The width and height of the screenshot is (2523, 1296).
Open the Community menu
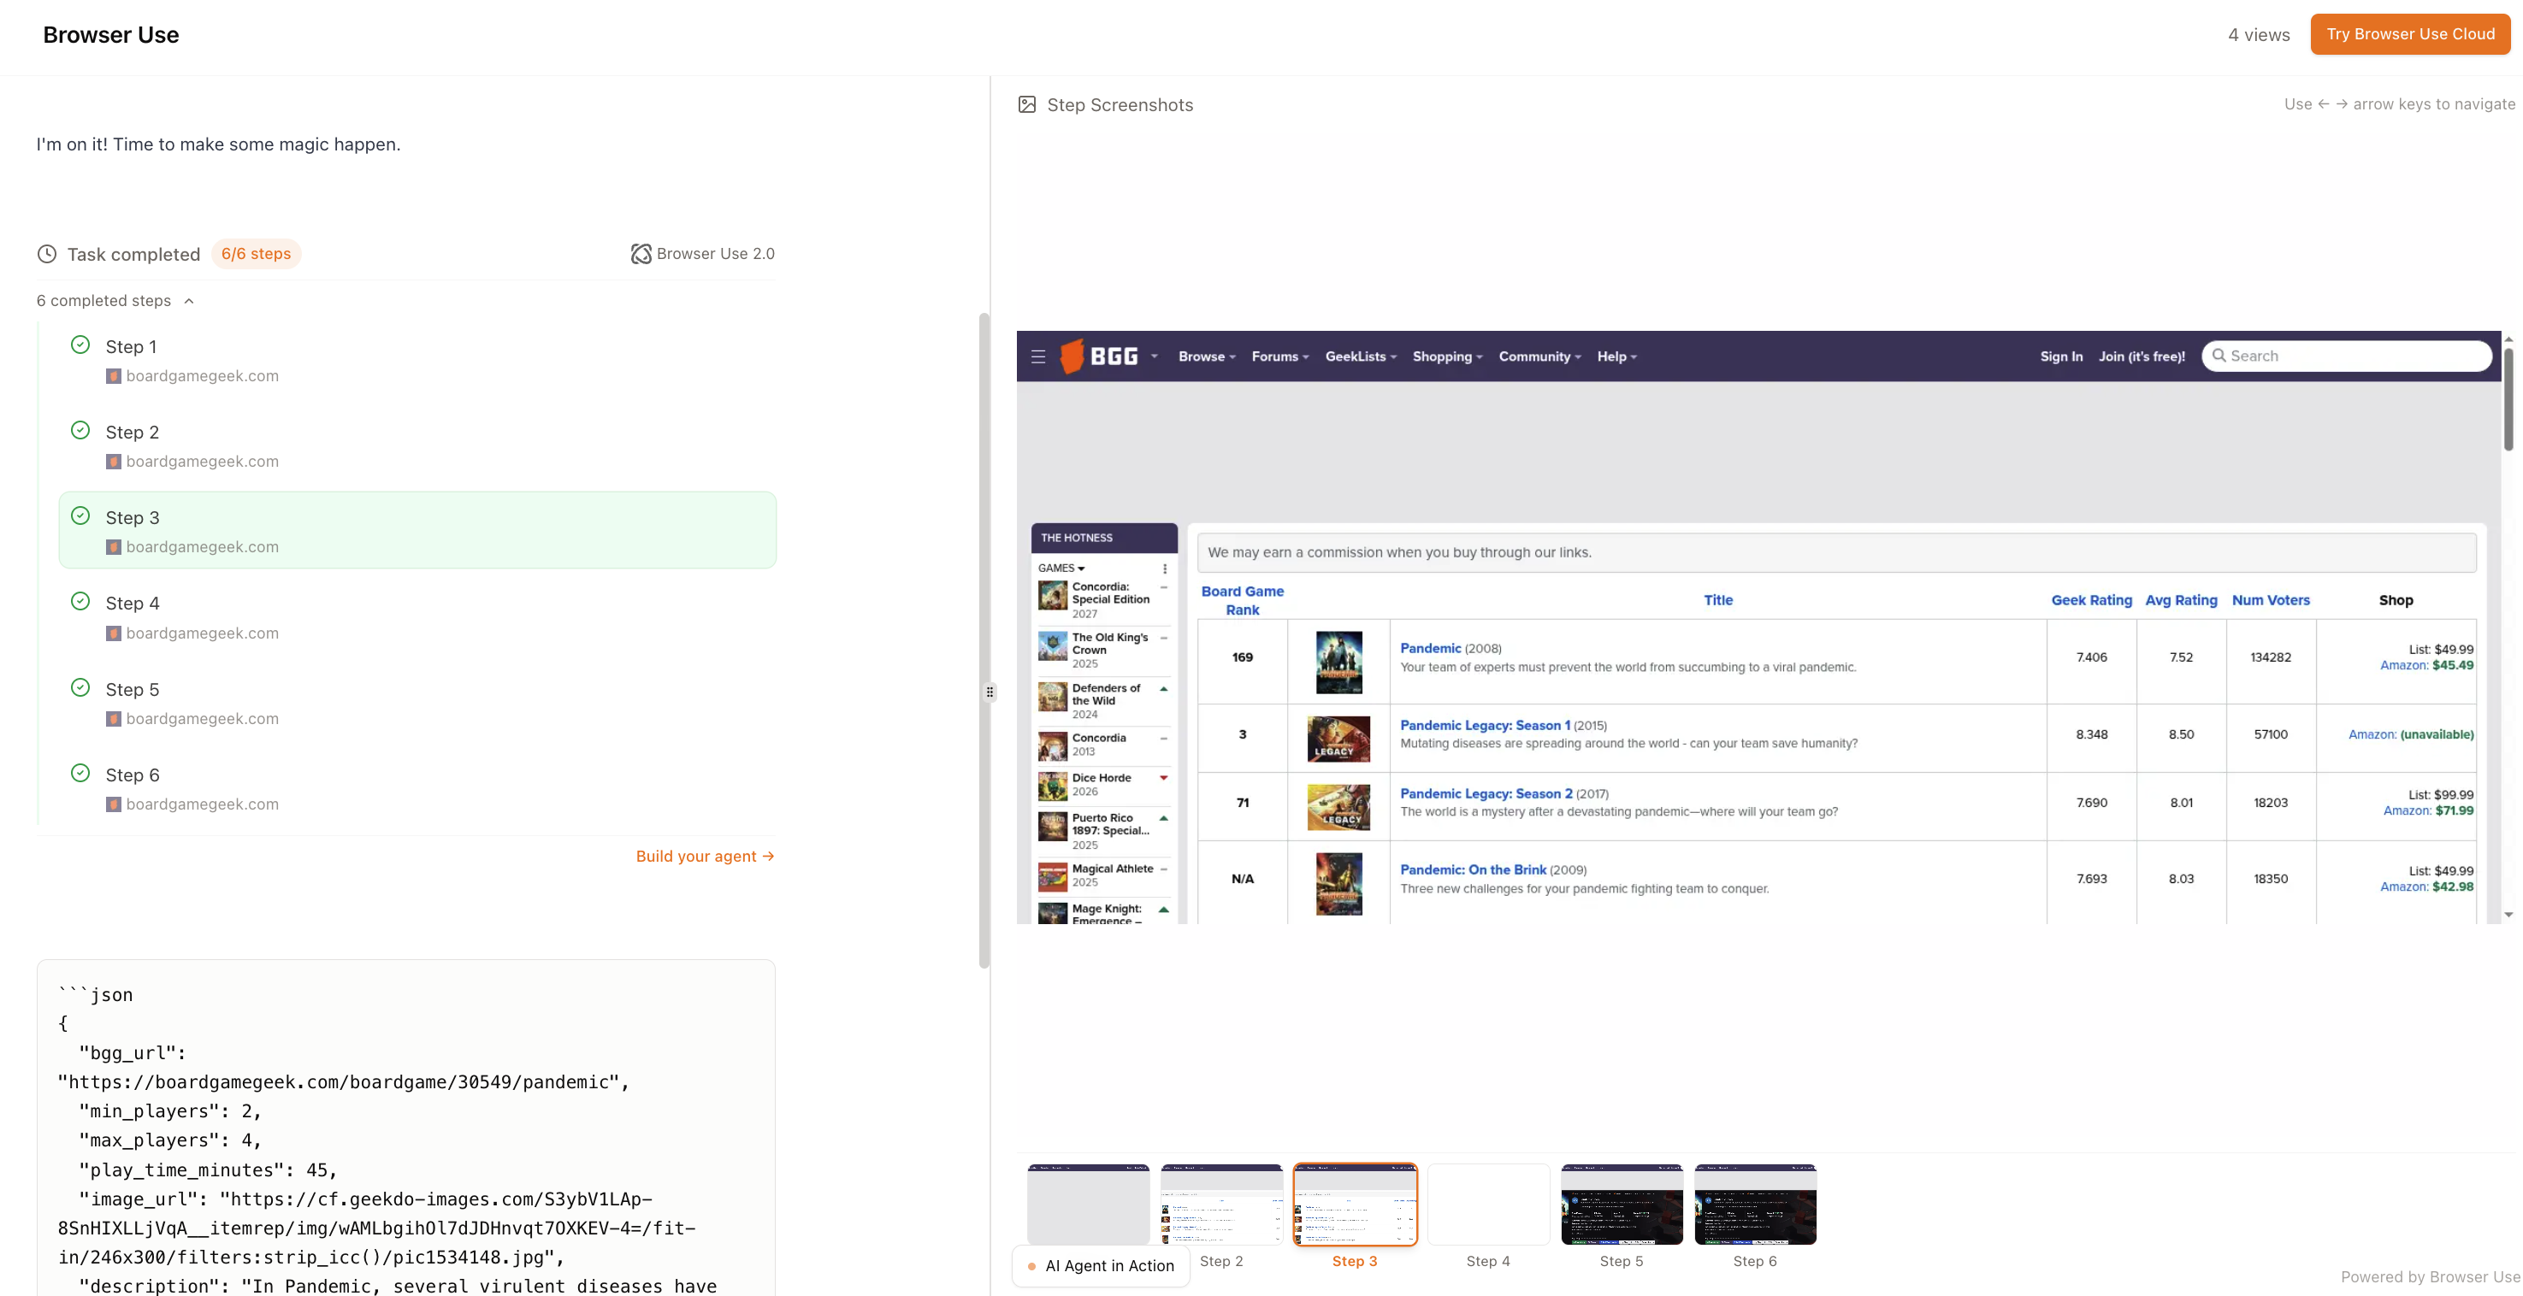click(1539, 356)
